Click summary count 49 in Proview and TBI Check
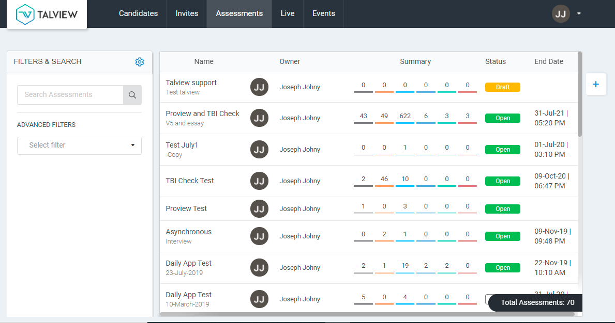Screen dimensions: 615x323 coord(384,116)
